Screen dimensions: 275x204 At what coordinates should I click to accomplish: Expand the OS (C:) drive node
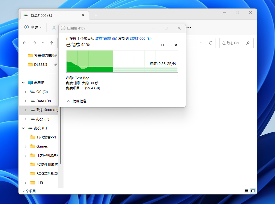26,92
